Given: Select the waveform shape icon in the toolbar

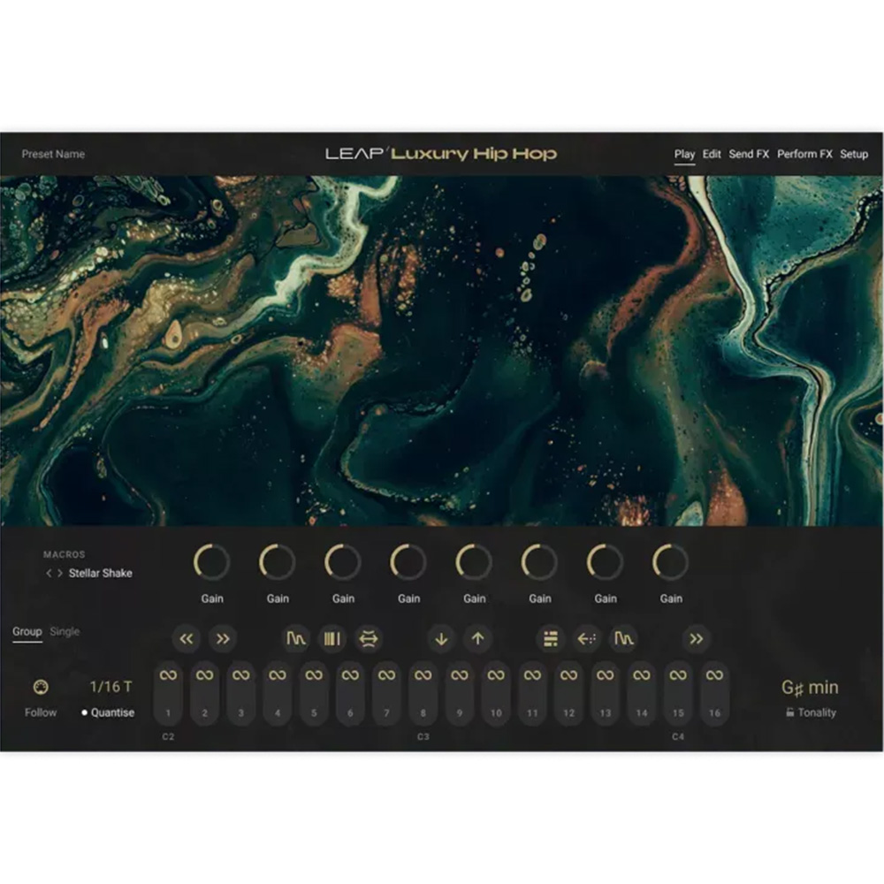Looking at the screenshot, I should coord(297,638).
